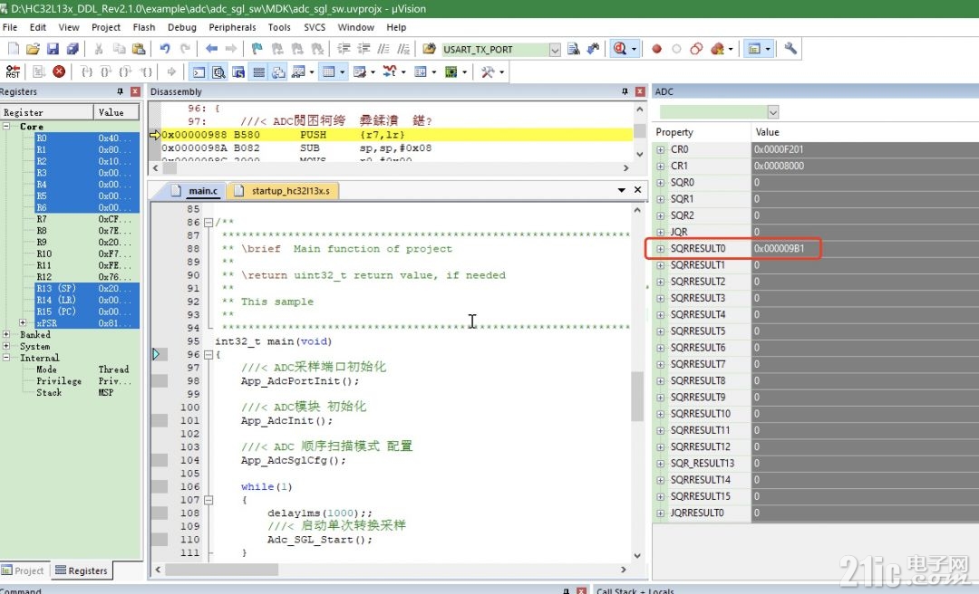Open the Debug menu
The image size is (979, 594).
click(x=181, y=27)
